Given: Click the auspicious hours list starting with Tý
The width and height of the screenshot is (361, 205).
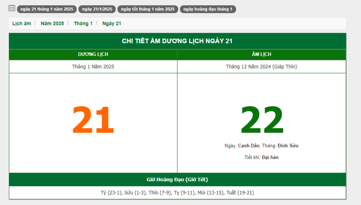Looking at the screenshot, I should 177,193.
